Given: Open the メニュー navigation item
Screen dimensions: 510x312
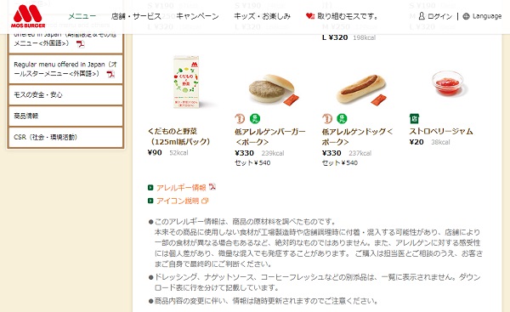Looking at the screenshot, I should click(82, 16).
